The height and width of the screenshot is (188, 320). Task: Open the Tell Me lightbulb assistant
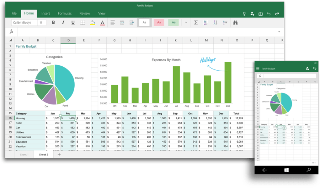pos(244,13)
